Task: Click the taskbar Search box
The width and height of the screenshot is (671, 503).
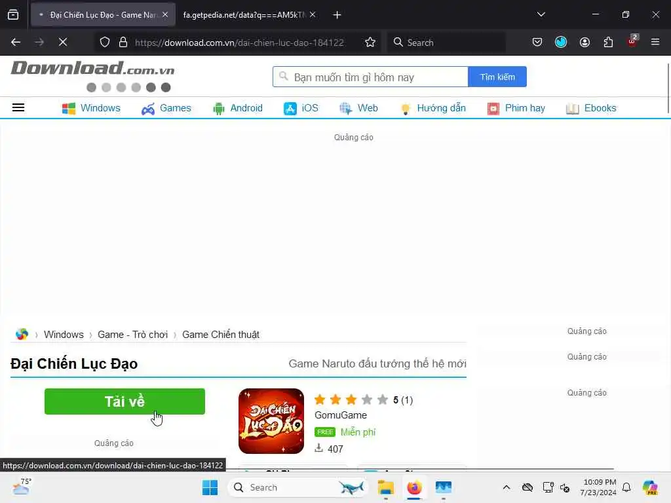Action: coord(298,487)
